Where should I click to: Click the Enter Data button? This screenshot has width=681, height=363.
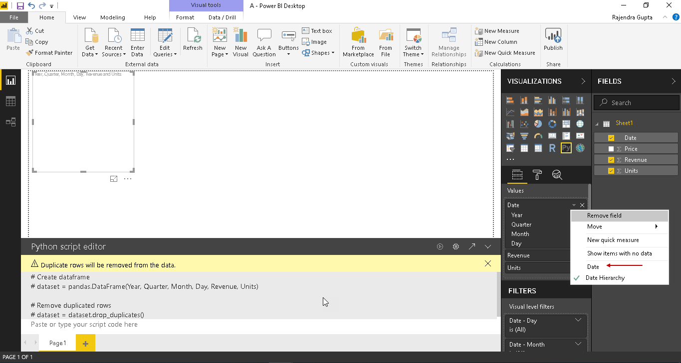coord(137,43)
